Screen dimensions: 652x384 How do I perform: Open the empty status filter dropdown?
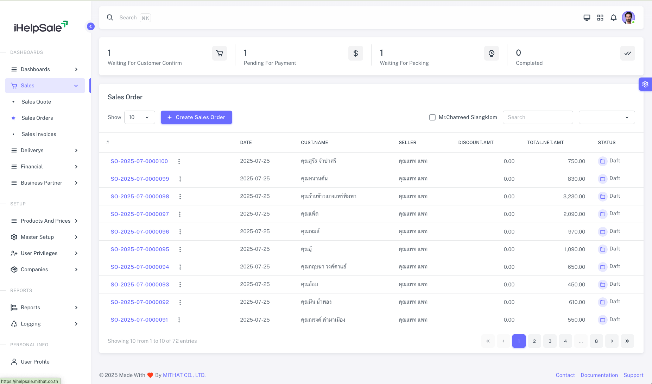(606, 117)
